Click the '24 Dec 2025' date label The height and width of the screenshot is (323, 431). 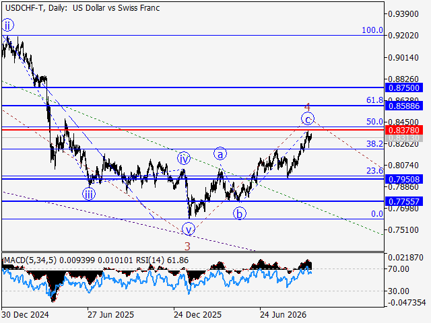click(197, 314)
